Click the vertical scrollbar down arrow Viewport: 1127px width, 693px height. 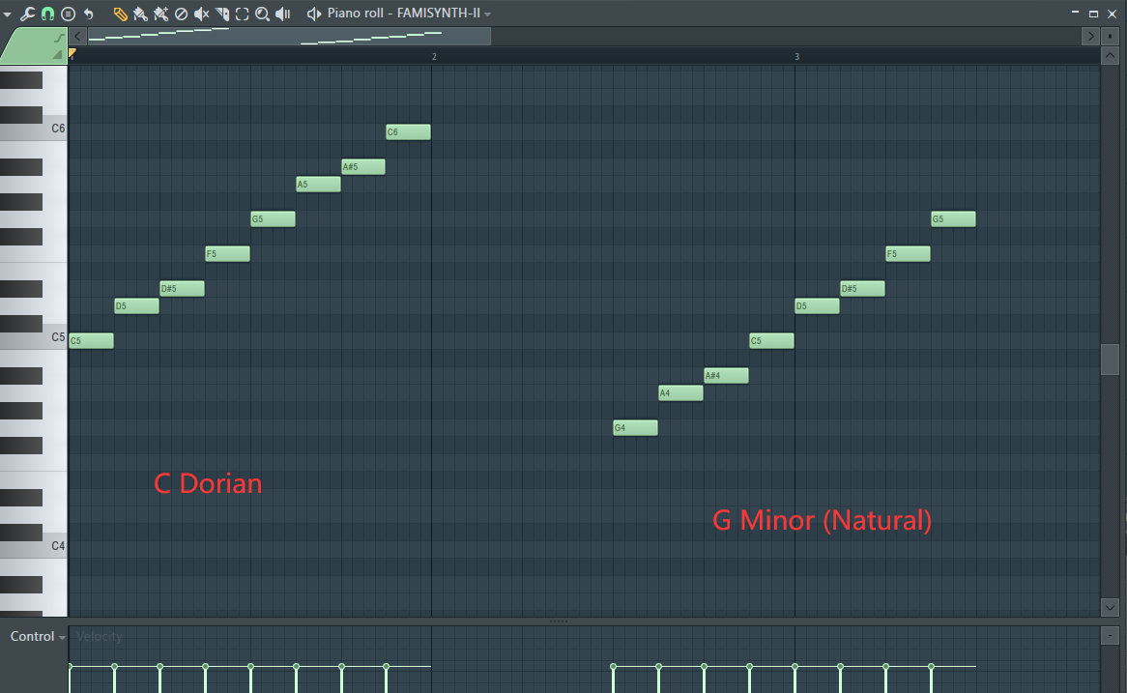click(1111, 607)
